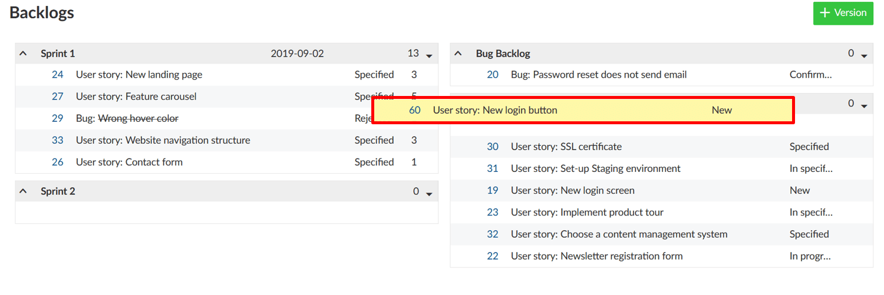
Task: Open work package ID 30 link
Action: pos(493,147)
